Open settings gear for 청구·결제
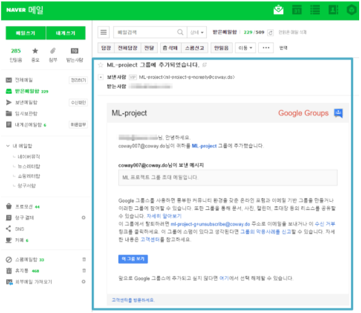Screen dimensions: 361x313 (84, 217)
